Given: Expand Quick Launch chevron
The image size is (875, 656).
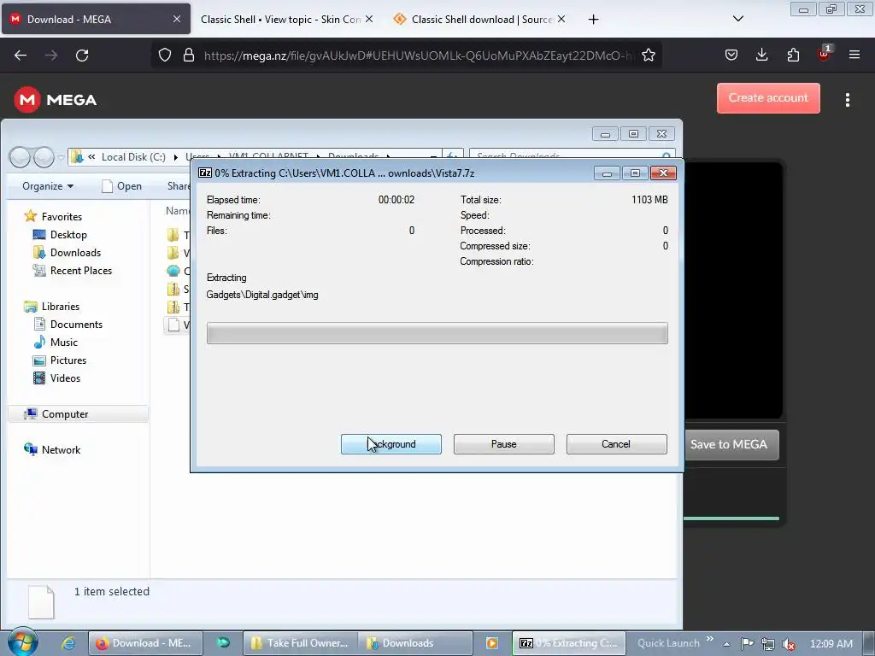Looking at the screenshot, I should (x=710, y=639).
